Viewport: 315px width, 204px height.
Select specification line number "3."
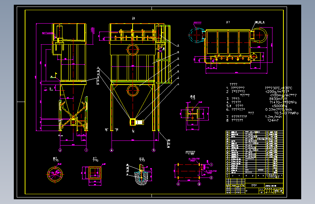[x=227, y=99]
